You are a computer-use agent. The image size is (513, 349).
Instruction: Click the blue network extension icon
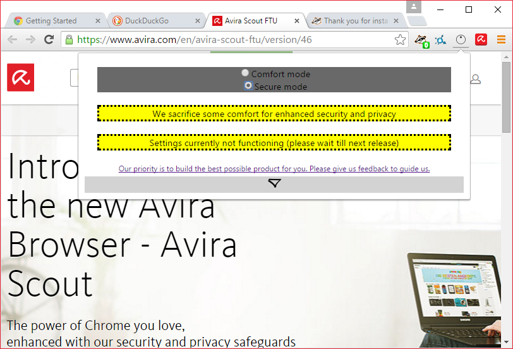coord(440,40)
